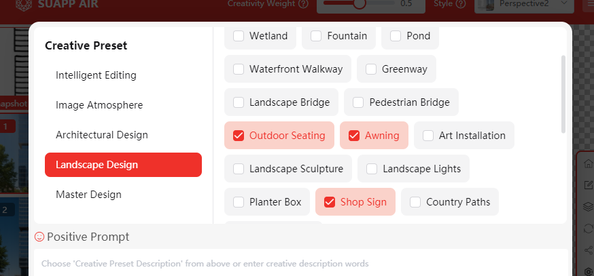The image size is (594, 276).
Task: Click the edit pencil icon in right toolbar
Action: pos(589,185)
